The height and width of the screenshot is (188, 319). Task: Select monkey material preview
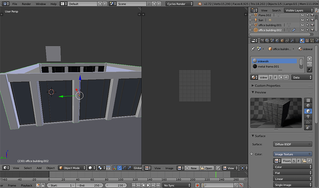pos(308,117)
